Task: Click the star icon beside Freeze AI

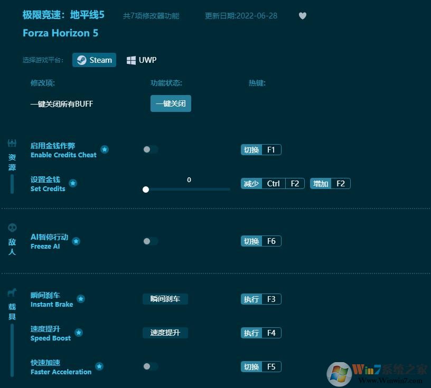Action: coord(76,241)
